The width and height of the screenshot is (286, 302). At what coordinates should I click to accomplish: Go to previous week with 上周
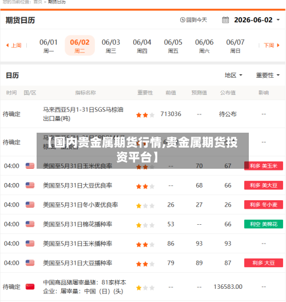[x=14, y=45]
